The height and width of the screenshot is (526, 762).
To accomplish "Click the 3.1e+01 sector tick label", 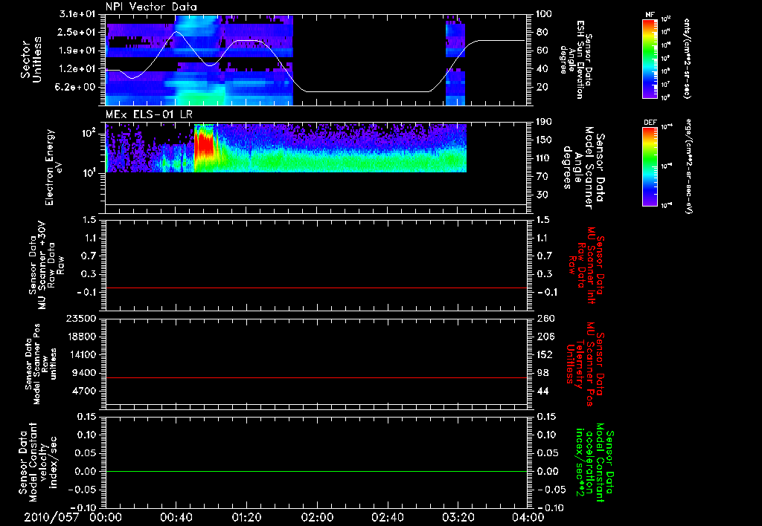I will tap(77, 14).
